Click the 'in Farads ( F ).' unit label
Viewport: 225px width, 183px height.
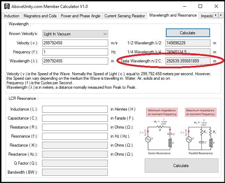122,118
